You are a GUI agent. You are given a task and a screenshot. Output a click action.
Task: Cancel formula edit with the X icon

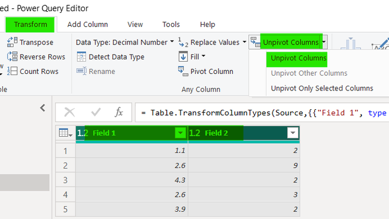click(70, 112)
